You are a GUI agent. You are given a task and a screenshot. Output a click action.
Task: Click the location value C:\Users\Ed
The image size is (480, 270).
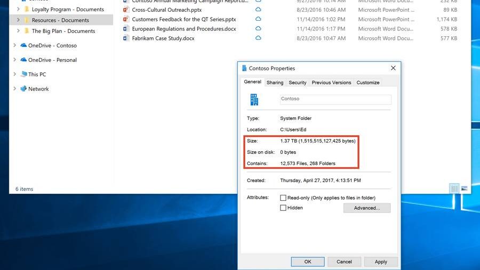[293, 129]
